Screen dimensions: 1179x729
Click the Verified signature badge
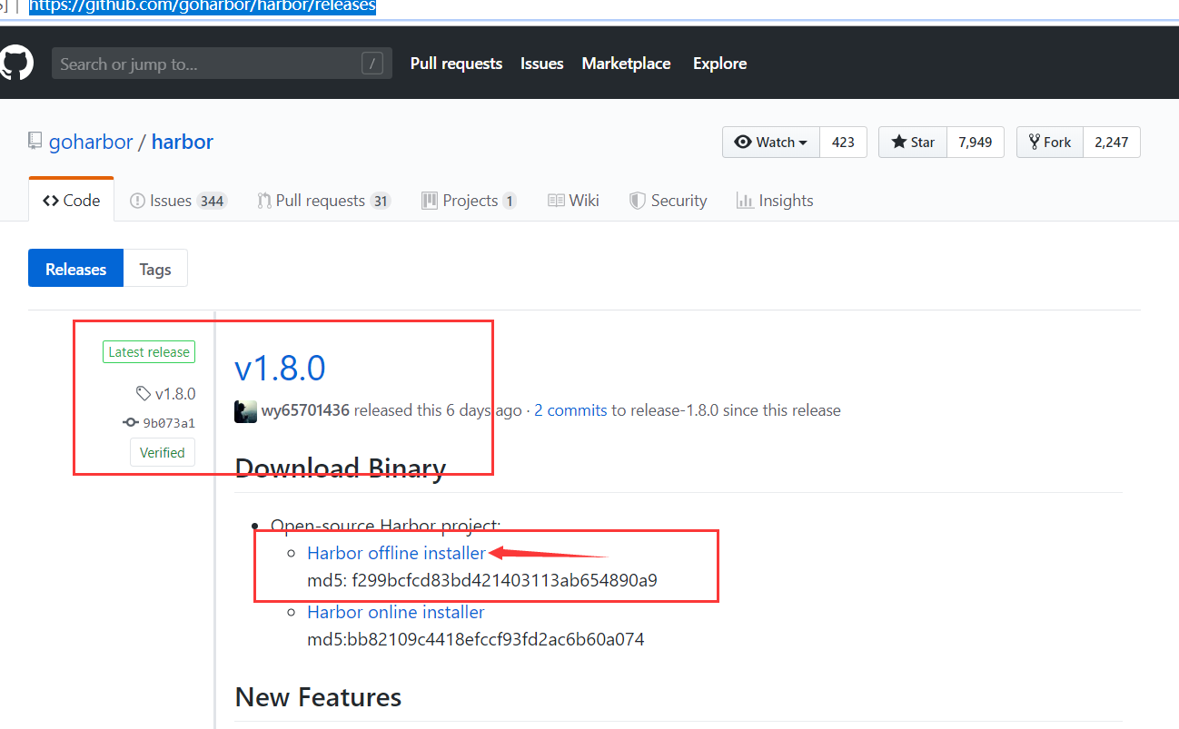(163, 452)
